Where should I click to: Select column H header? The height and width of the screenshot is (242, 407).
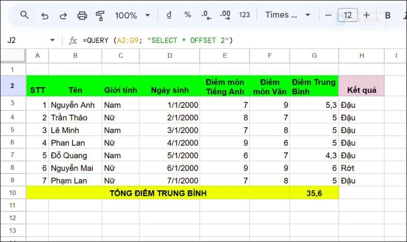[361, 56]
